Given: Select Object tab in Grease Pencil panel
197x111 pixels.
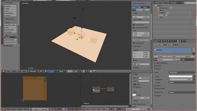Looking at the screenshot, I should click(145, 7).
